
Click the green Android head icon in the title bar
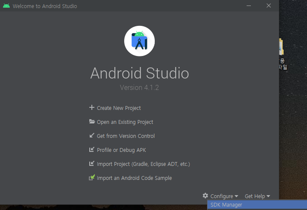(x=6, y=6)
